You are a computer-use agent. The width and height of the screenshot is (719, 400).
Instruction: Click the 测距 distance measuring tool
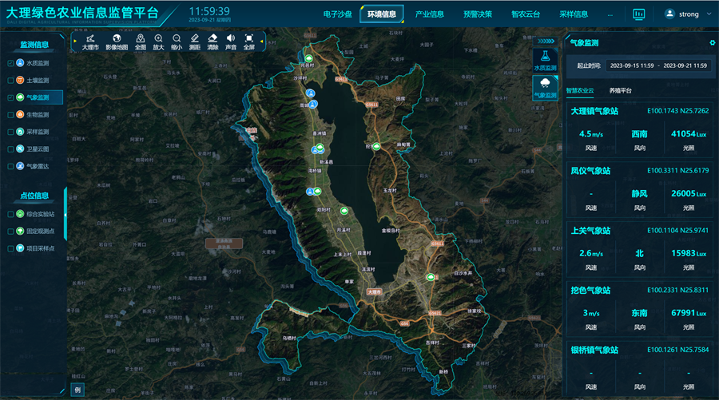[195, 42]
